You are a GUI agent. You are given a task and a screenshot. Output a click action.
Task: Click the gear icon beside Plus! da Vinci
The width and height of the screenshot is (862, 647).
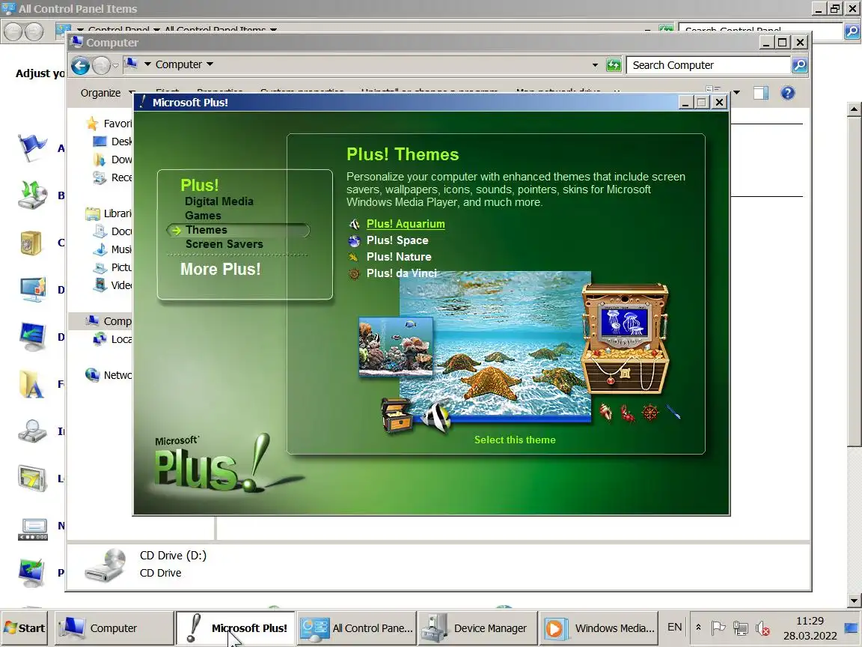click(355, 273)
